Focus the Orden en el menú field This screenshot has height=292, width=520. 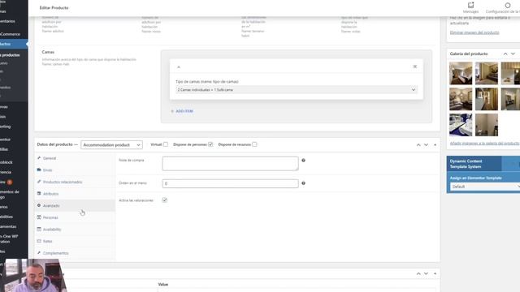click(230, 183)
